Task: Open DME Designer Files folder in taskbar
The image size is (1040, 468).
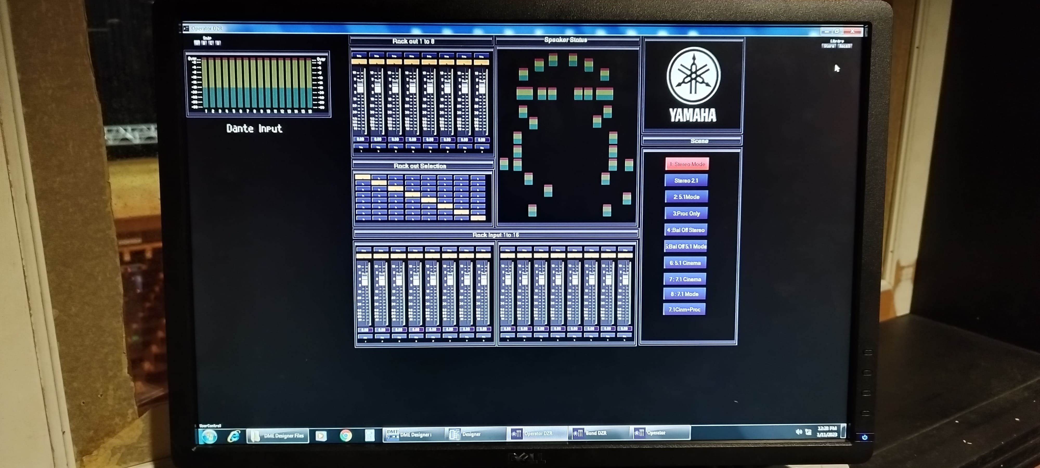Action: coord(278,436)
